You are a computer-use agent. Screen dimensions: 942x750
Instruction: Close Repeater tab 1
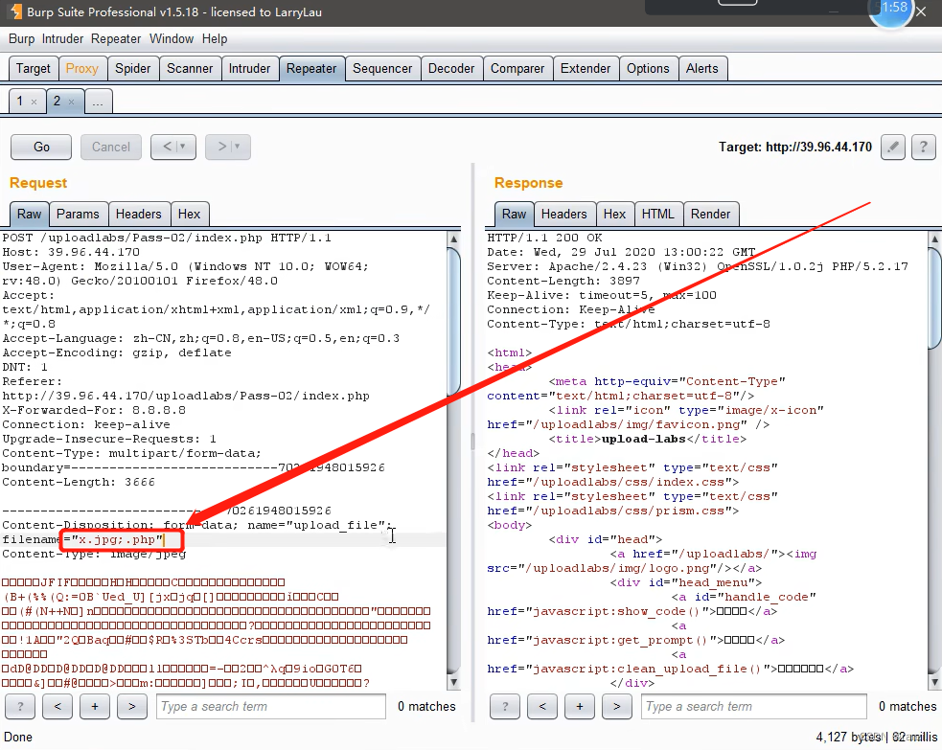34,102
